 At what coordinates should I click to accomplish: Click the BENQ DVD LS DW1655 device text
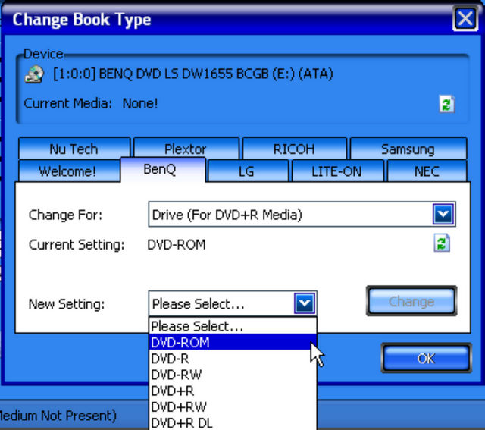193,74
